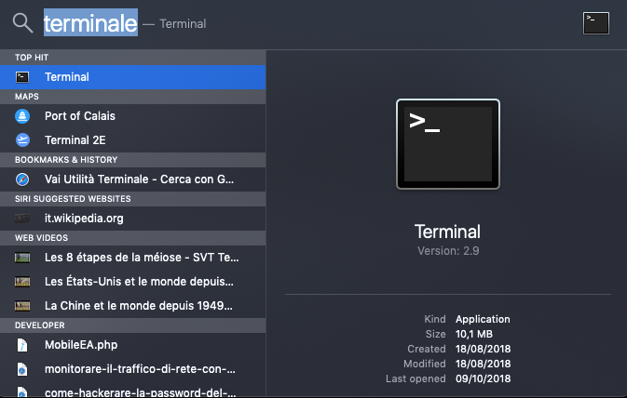Click the MobileEA.php file icon
The height and width of the screenshot is (398, 627).
coord(22,345)
